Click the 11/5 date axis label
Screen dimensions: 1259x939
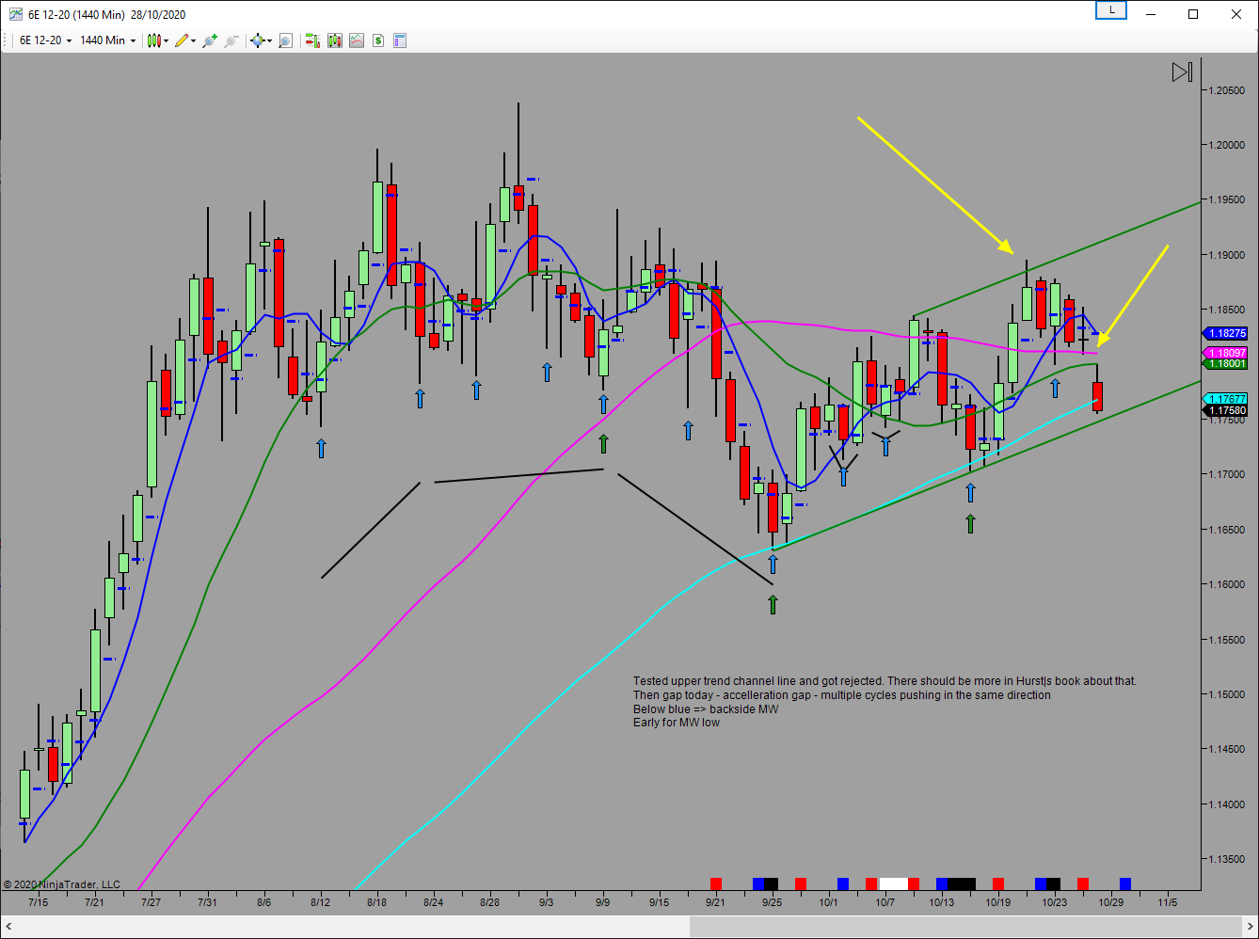1167,902
